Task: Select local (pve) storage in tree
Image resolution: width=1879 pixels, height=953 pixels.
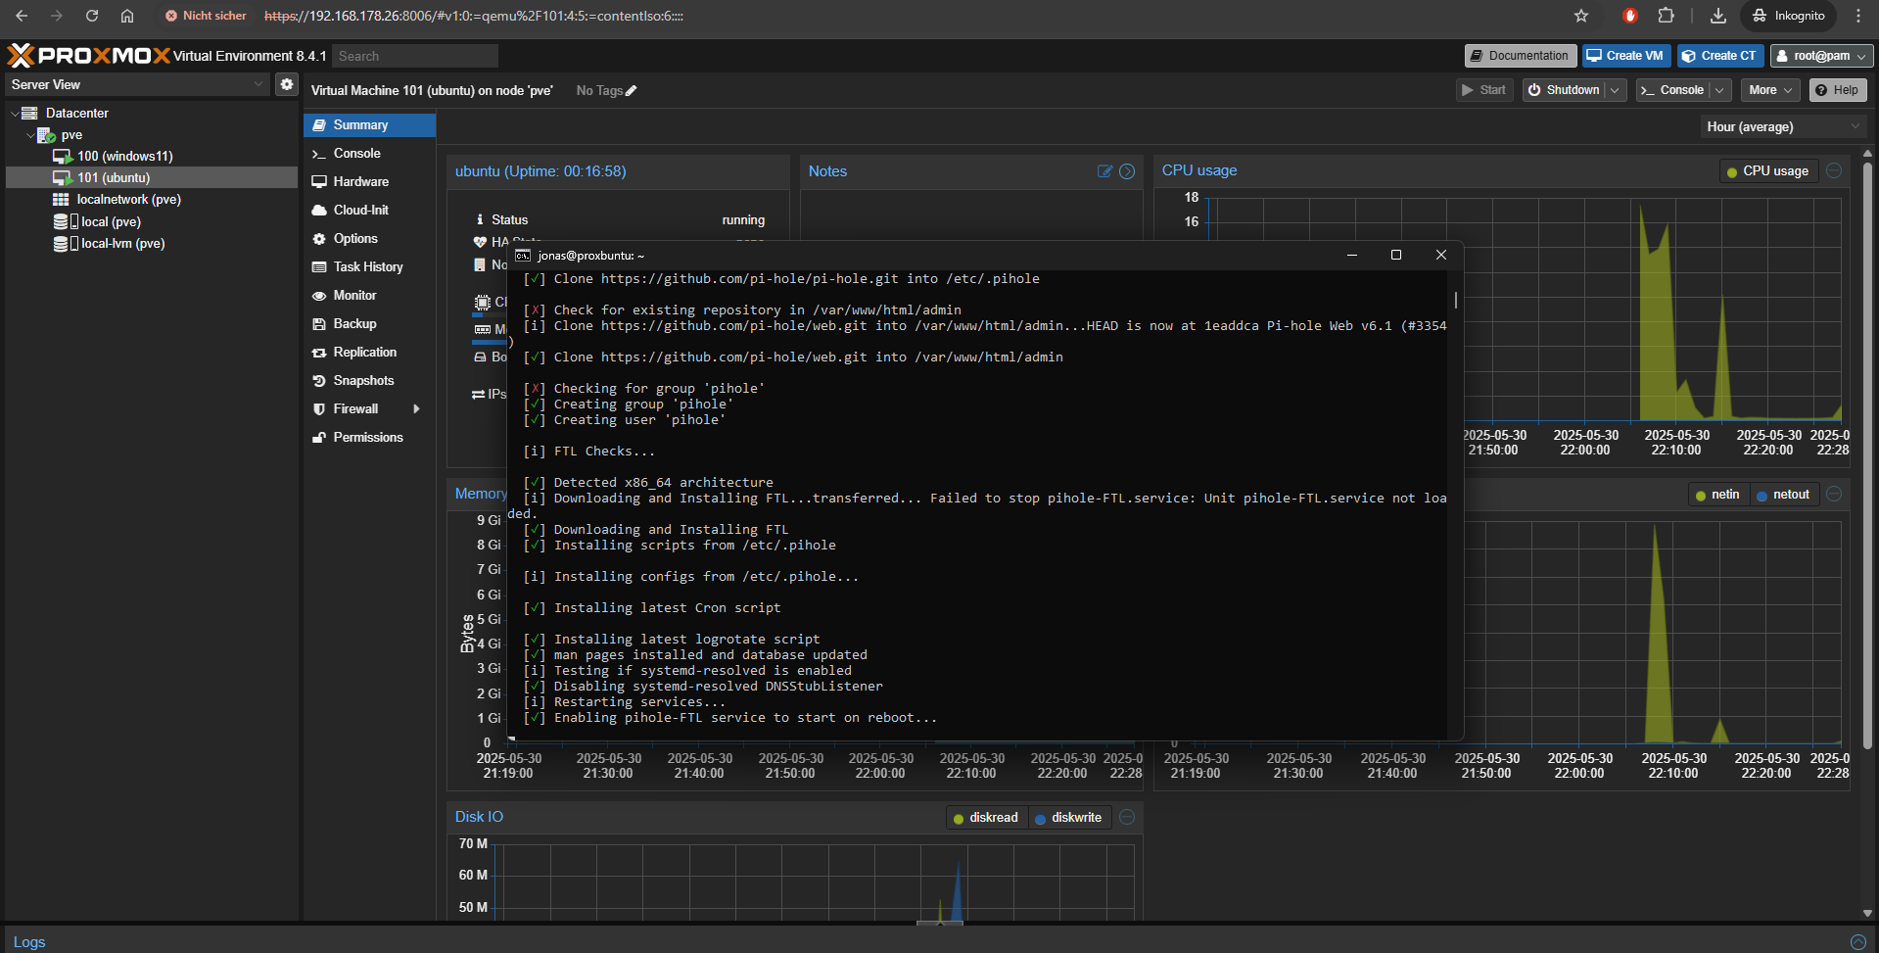Action: 152,222
